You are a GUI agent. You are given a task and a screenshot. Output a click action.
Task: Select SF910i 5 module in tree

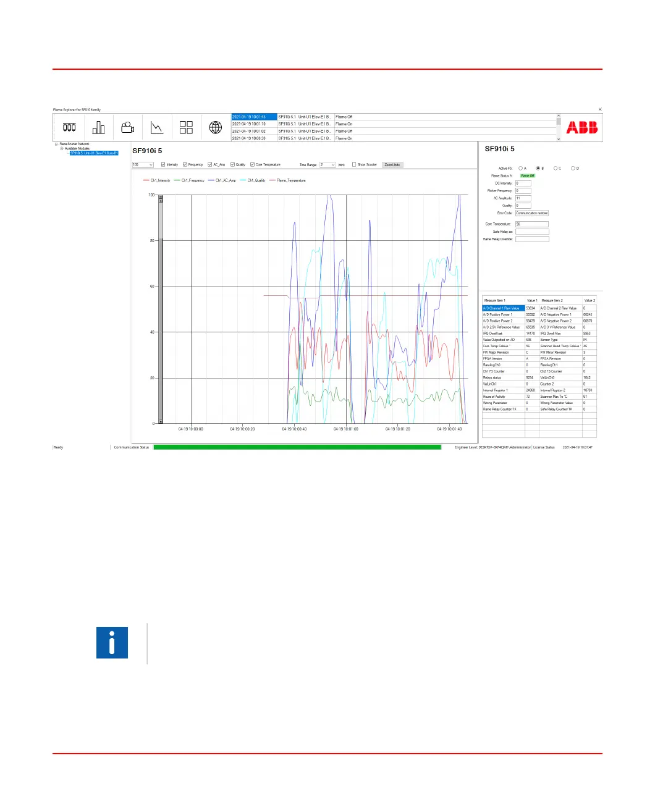[x=93, y=153]
